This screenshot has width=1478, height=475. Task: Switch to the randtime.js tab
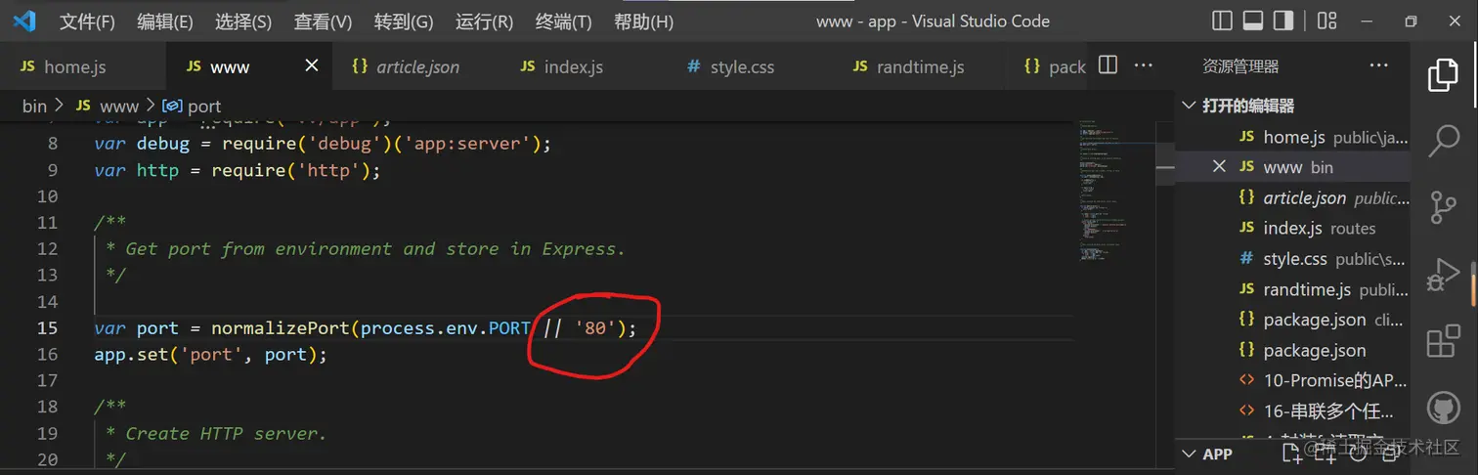coord(920,66)
